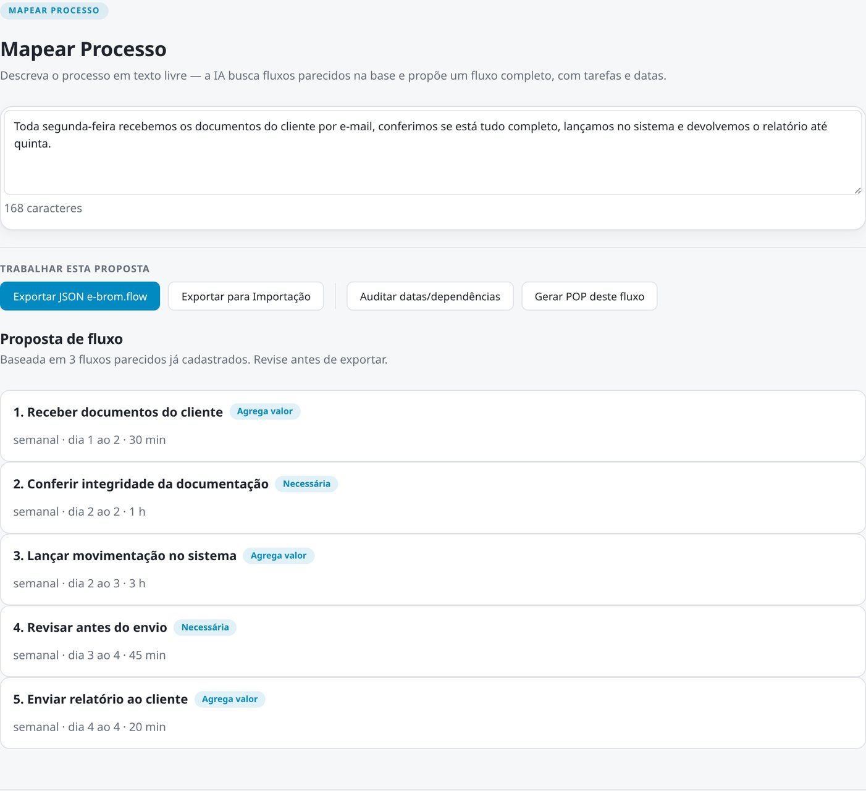Click the TRABALHAR ESTA PROPOSTA label
The image size is (866, 791).
click(75, 269)
